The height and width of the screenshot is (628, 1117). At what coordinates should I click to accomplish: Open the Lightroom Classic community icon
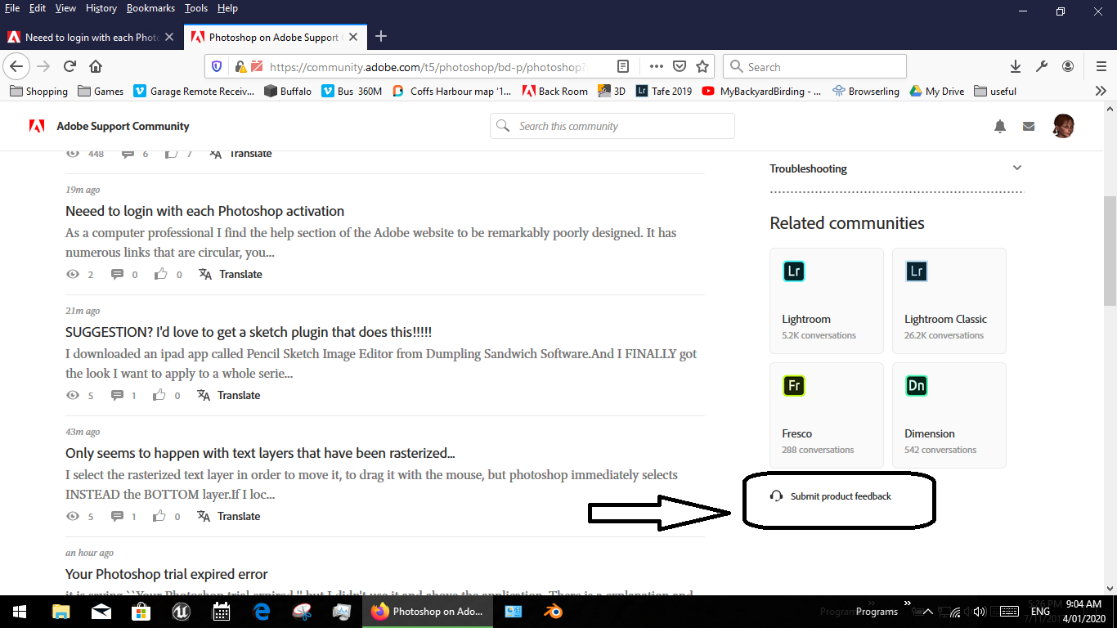tap(916, 271)
